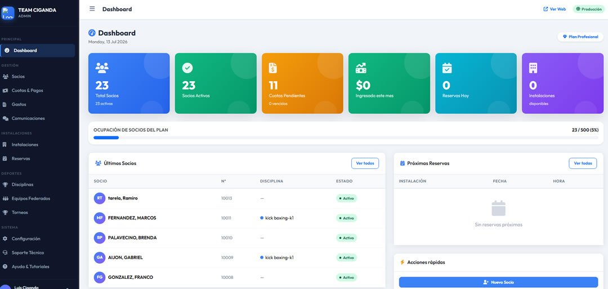Click Activo status for PALAVECINO, BRENDA
The height and width of the screenshot is (289, 608).
[x=346, y=238]
